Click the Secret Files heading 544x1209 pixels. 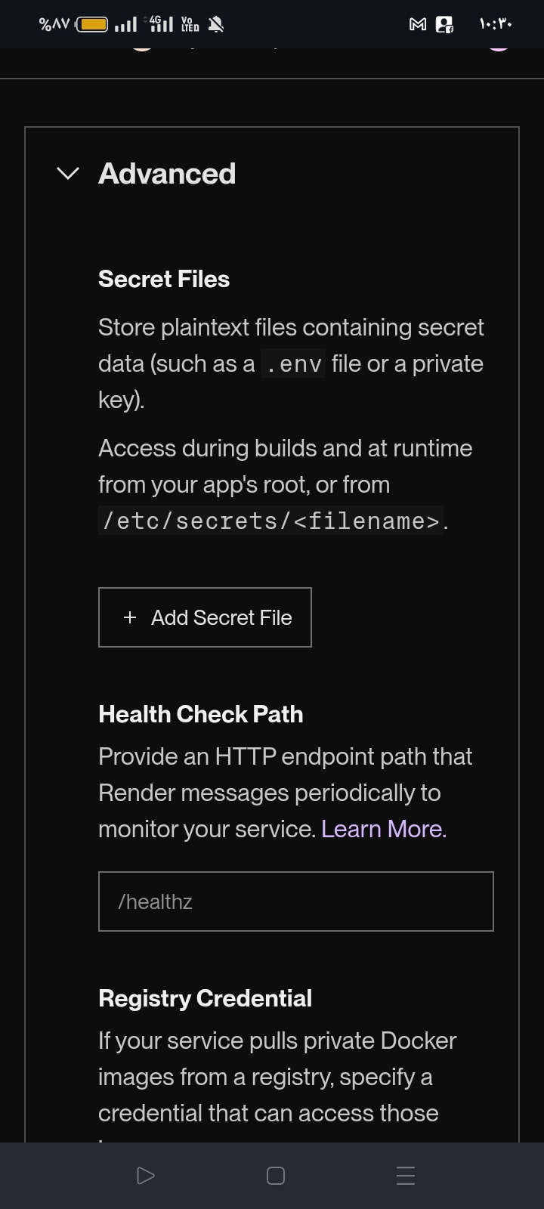click(x=164, y=279)
